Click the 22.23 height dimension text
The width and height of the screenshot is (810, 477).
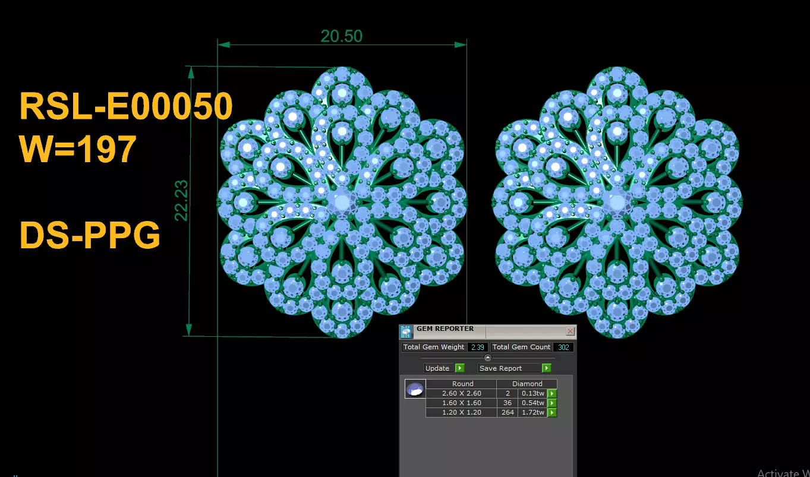pos(182,201)
